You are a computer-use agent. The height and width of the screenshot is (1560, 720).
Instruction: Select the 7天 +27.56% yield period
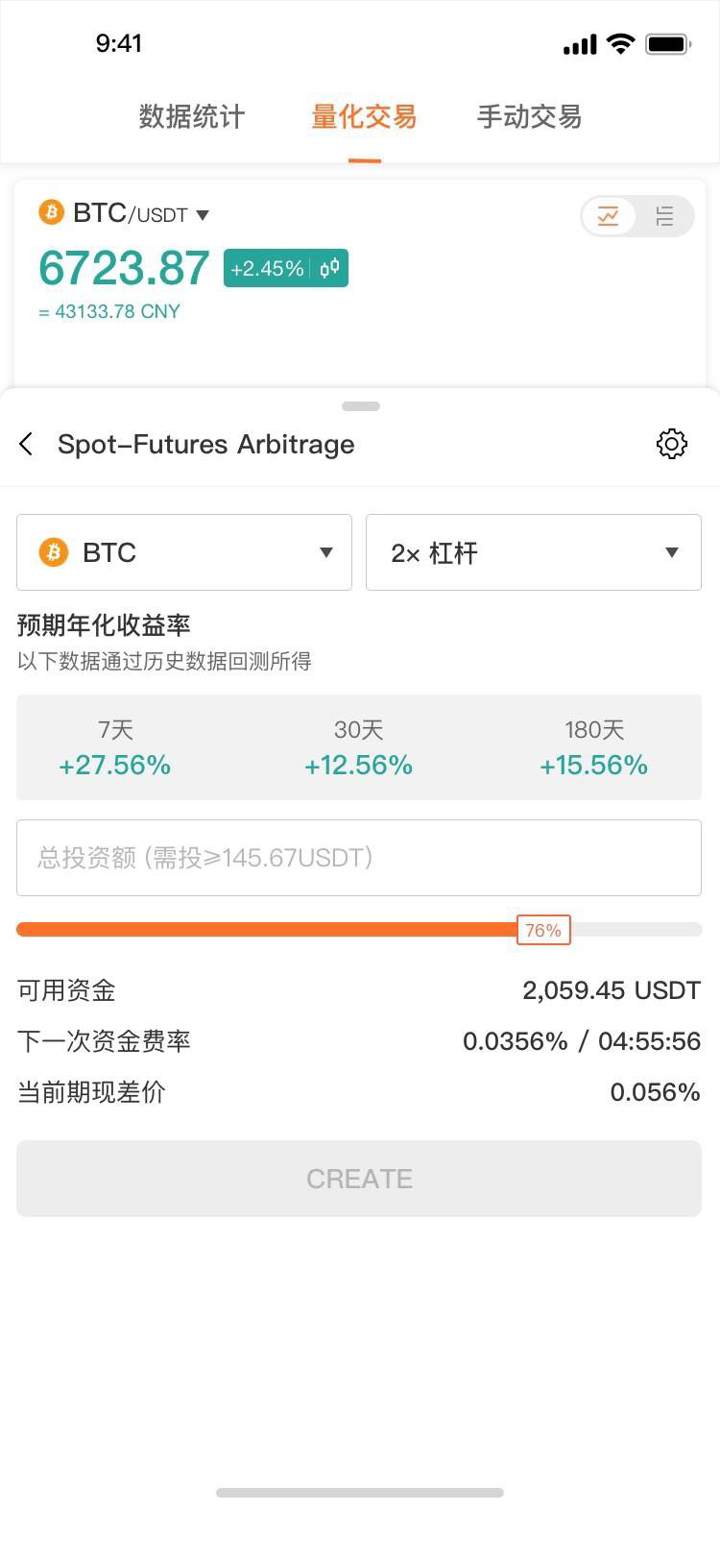point(115,747)
